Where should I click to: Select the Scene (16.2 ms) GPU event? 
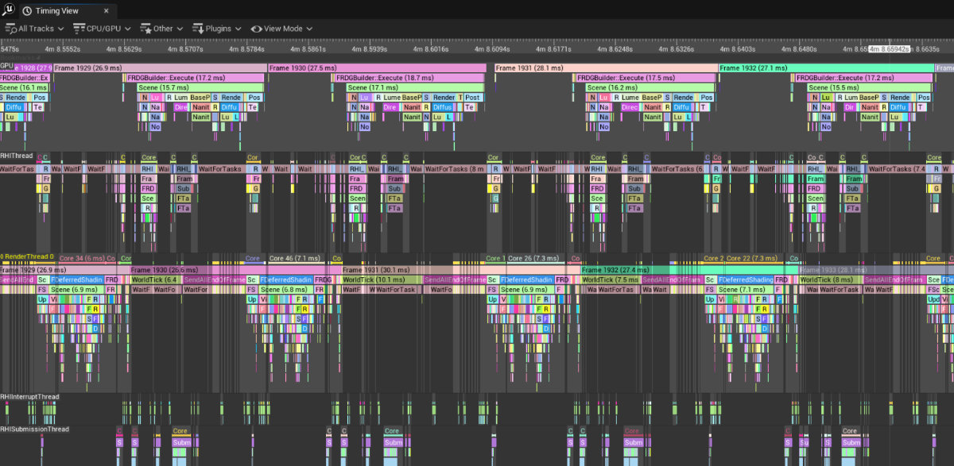tap(650, 87)
